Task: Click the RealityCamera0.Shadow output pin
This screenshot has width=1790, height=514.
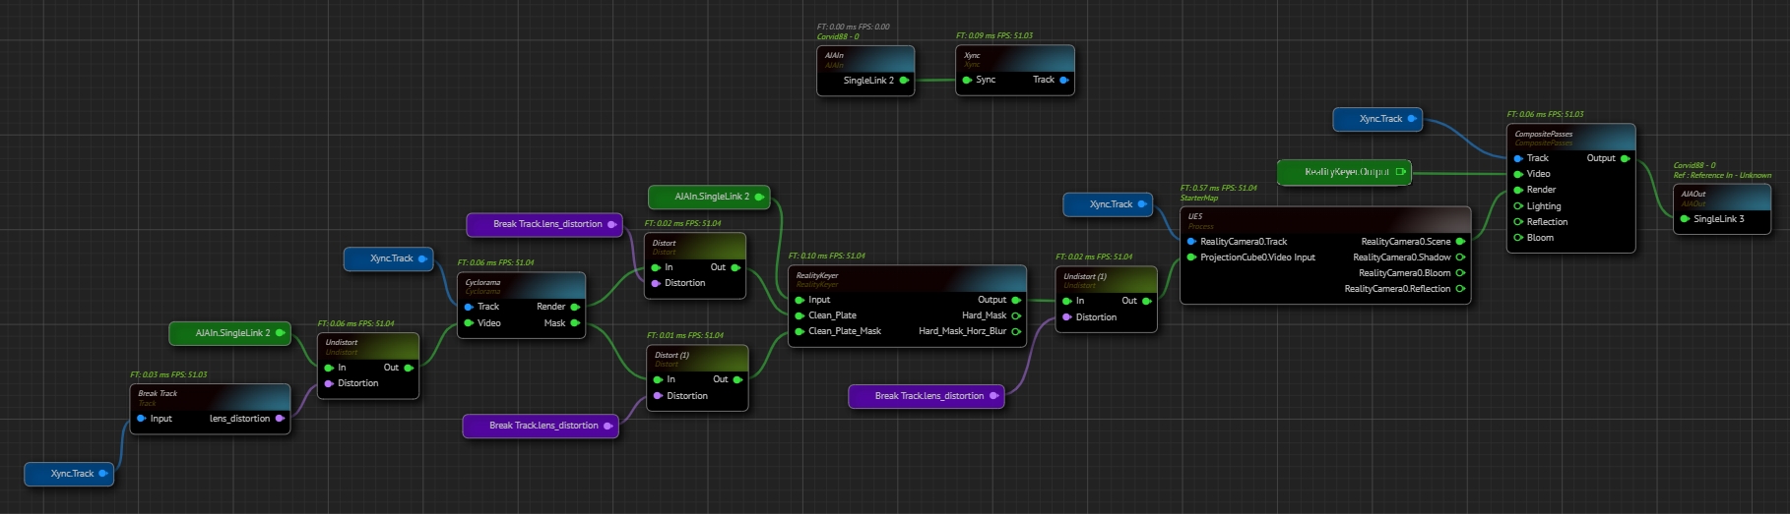Action: point(1460,257)
